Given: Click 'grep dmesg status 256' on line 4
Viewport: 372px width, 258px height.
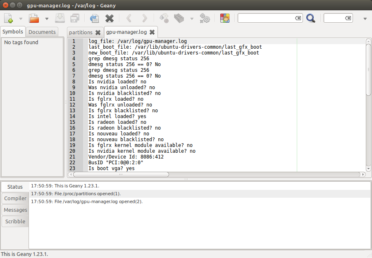Looking at the screenshot, I should 119,59.
